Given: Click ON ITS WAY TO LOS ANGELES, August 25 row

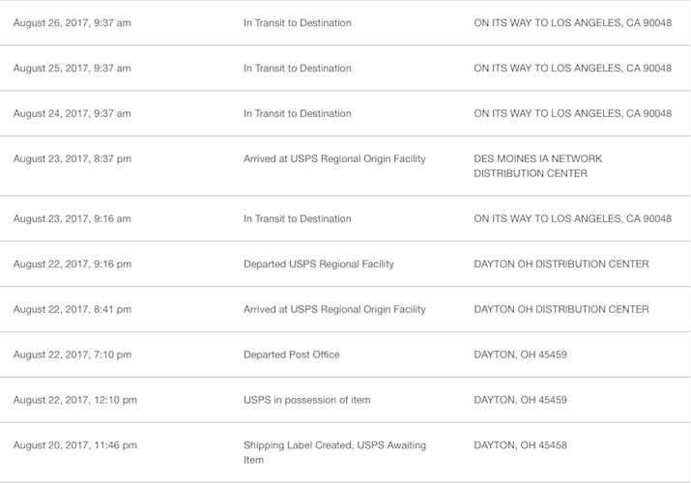Looking at the screenshot, I should click(572, 68).
